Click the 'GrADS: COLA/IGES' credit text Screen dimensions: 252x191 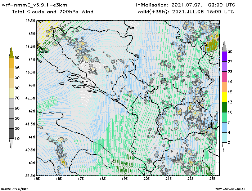[x=15, y=189]
